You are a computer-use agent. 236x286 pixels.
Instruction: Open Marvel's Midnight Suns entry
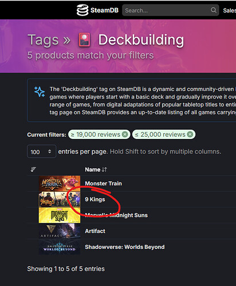[116, 215]
